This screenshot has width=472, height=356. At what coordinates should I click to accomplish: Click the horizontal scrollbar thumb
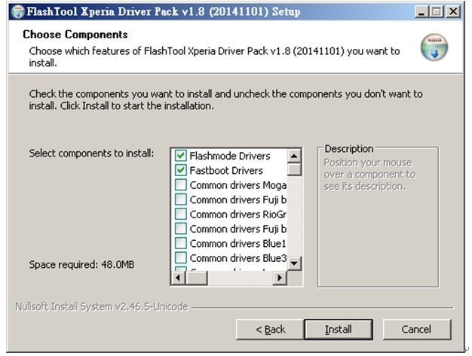[x=196, y=278]
